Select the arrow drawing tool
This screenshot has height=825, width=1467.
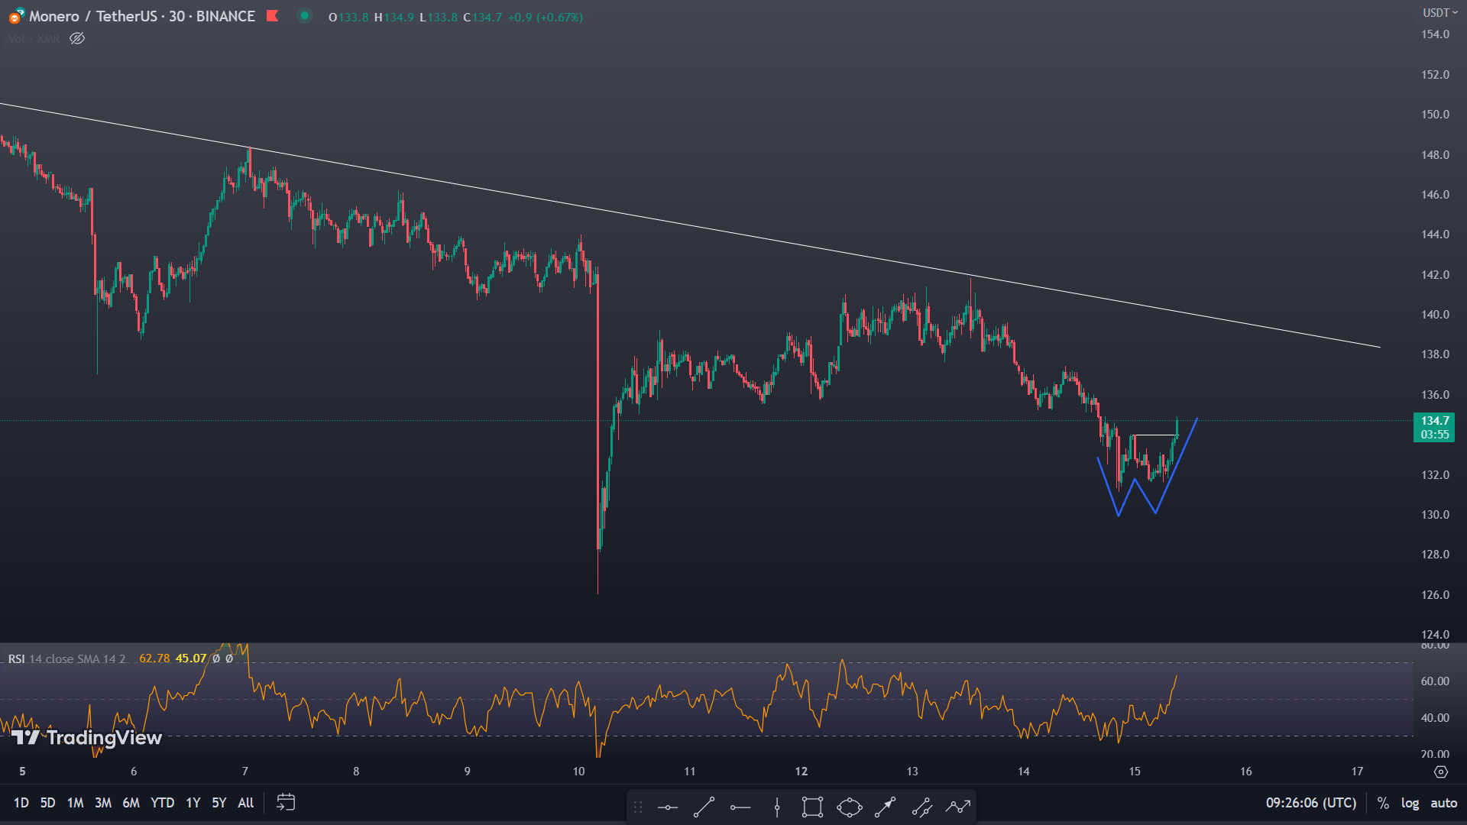click(x=885, y=807)
